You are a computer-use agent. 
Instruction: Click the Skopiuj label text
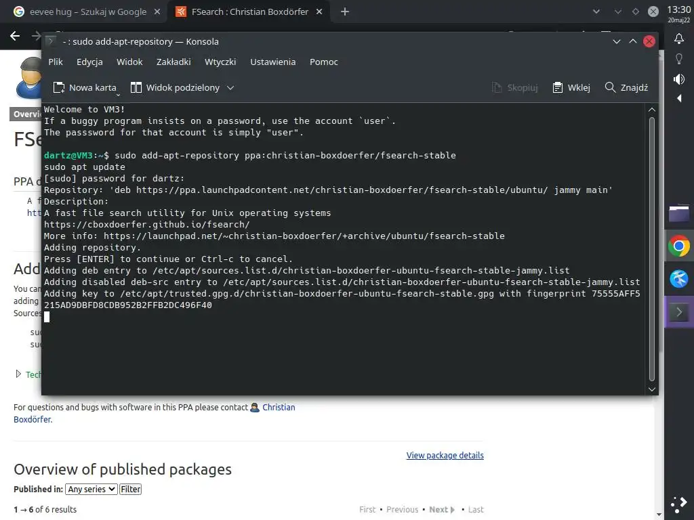[x=523, y=87]
